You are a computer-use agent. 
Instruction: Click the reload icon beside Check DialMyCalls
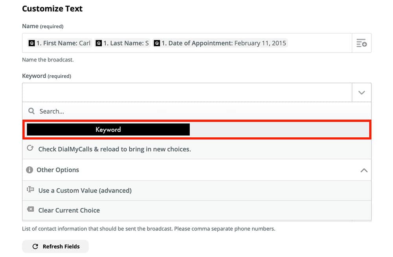[30, 149]
